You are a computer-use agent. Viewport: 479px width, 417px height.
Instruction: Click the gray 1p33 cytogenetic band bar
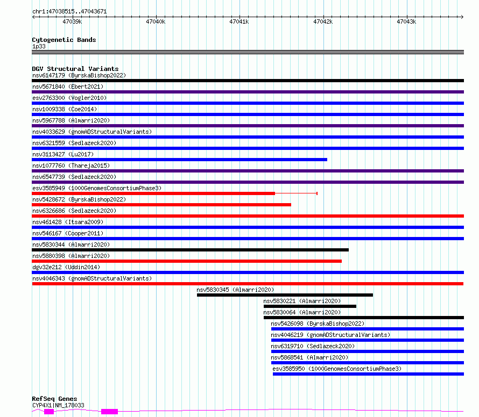pos(248,52)
